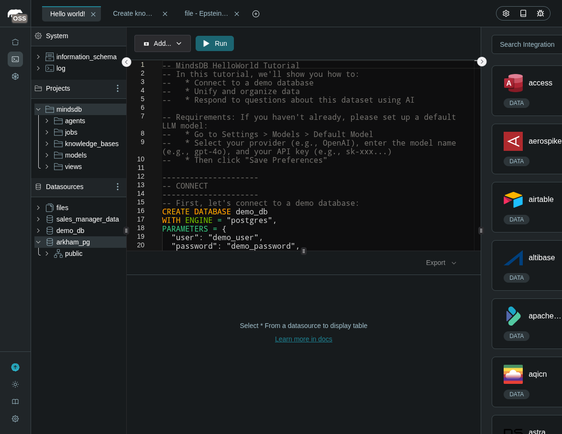This screenshot has height=434, width=562.
Task: Switch to the file - Epstein… tab
Action: pyautogui.click(x=206, y=13)
